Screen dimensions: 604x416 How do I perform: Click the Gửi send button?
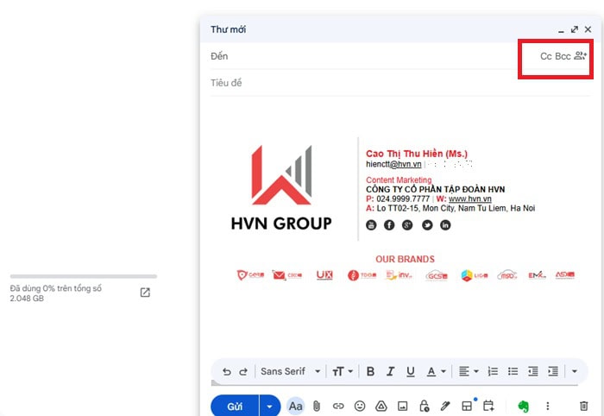click(235, 406)
